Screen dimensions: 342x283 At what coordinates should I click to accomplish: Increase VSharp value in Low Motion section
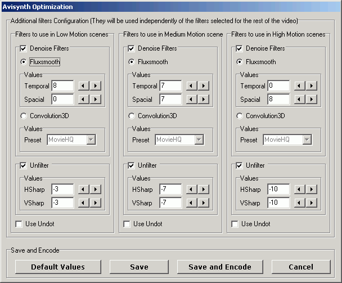click(x=96, y=203)
